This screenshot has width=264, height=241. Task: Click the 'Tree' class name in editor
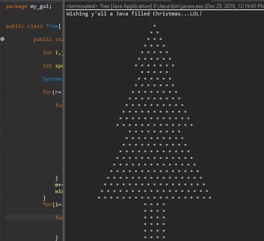click(52, 26)
